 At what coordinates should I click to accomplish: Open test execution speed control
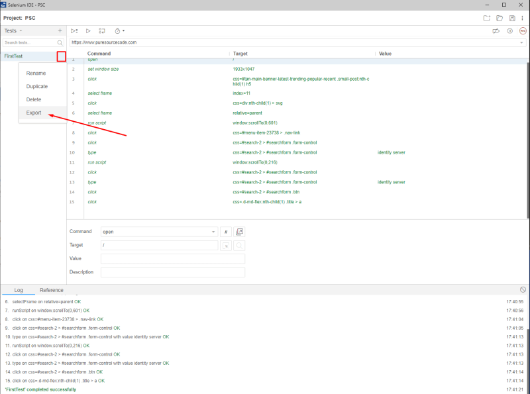[x=119, y=30]
